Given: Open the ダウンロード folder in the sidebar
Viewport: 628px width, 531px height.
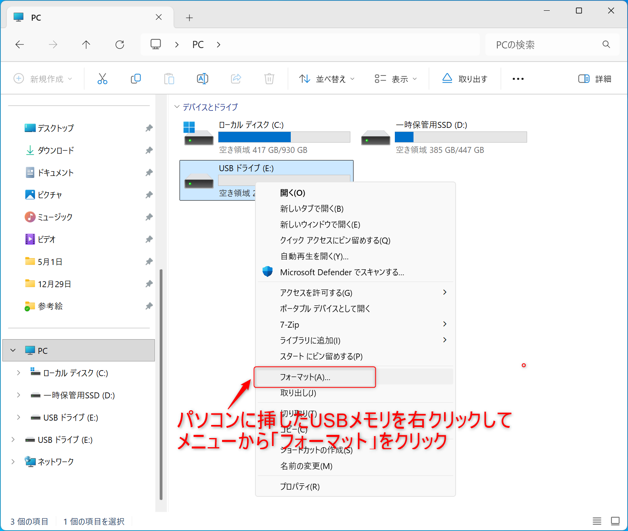Looking at the screenshot, I should click(x=56, y=151).
